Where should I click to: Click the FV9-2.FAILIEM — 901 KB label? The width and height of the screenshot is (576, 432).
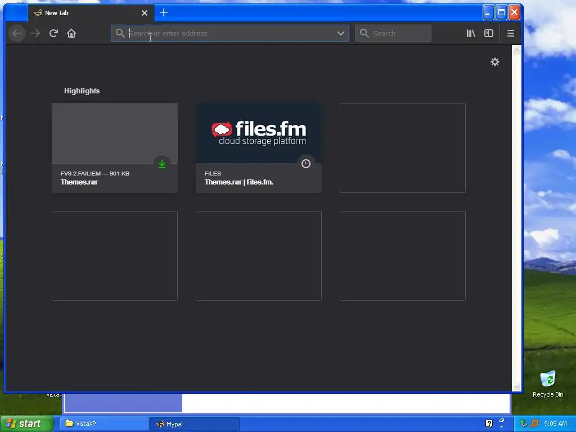pos(94,173)
